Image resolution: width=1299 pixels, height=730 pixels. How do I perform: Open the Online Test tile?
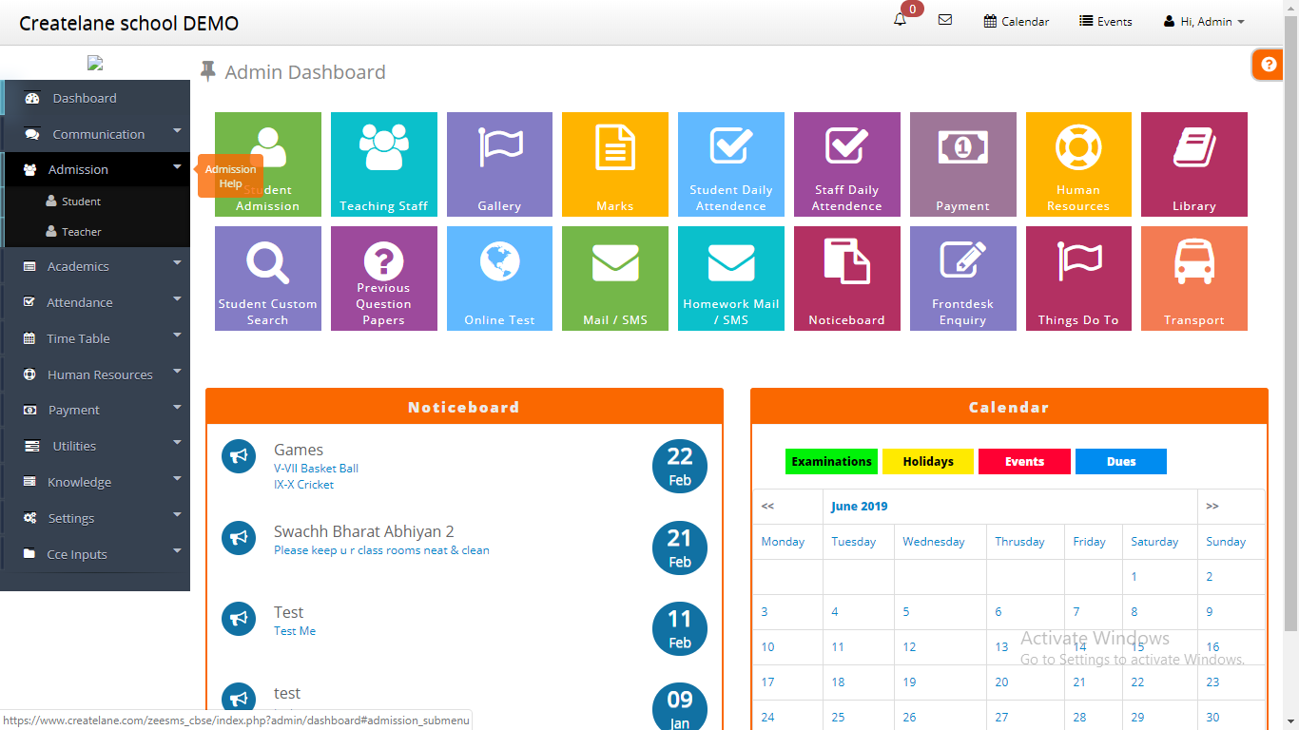[499, 278]
